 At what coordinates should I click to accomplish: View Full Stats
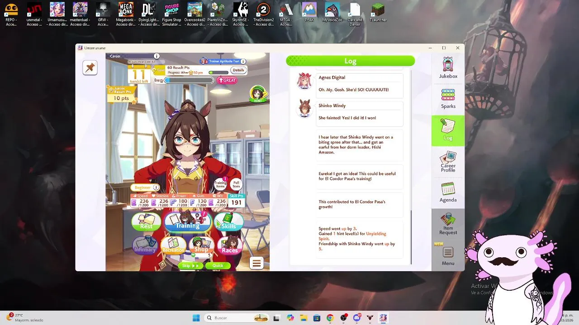pos(236,184)
